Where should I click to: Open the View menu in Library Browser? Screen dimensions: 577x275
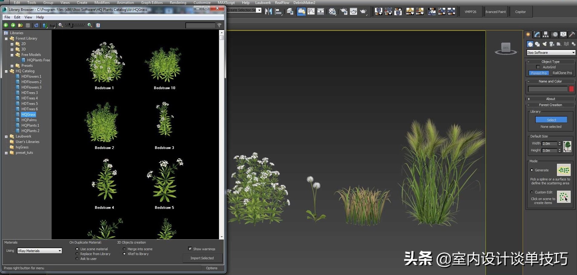pyautogui.click(x=28, y=17)
